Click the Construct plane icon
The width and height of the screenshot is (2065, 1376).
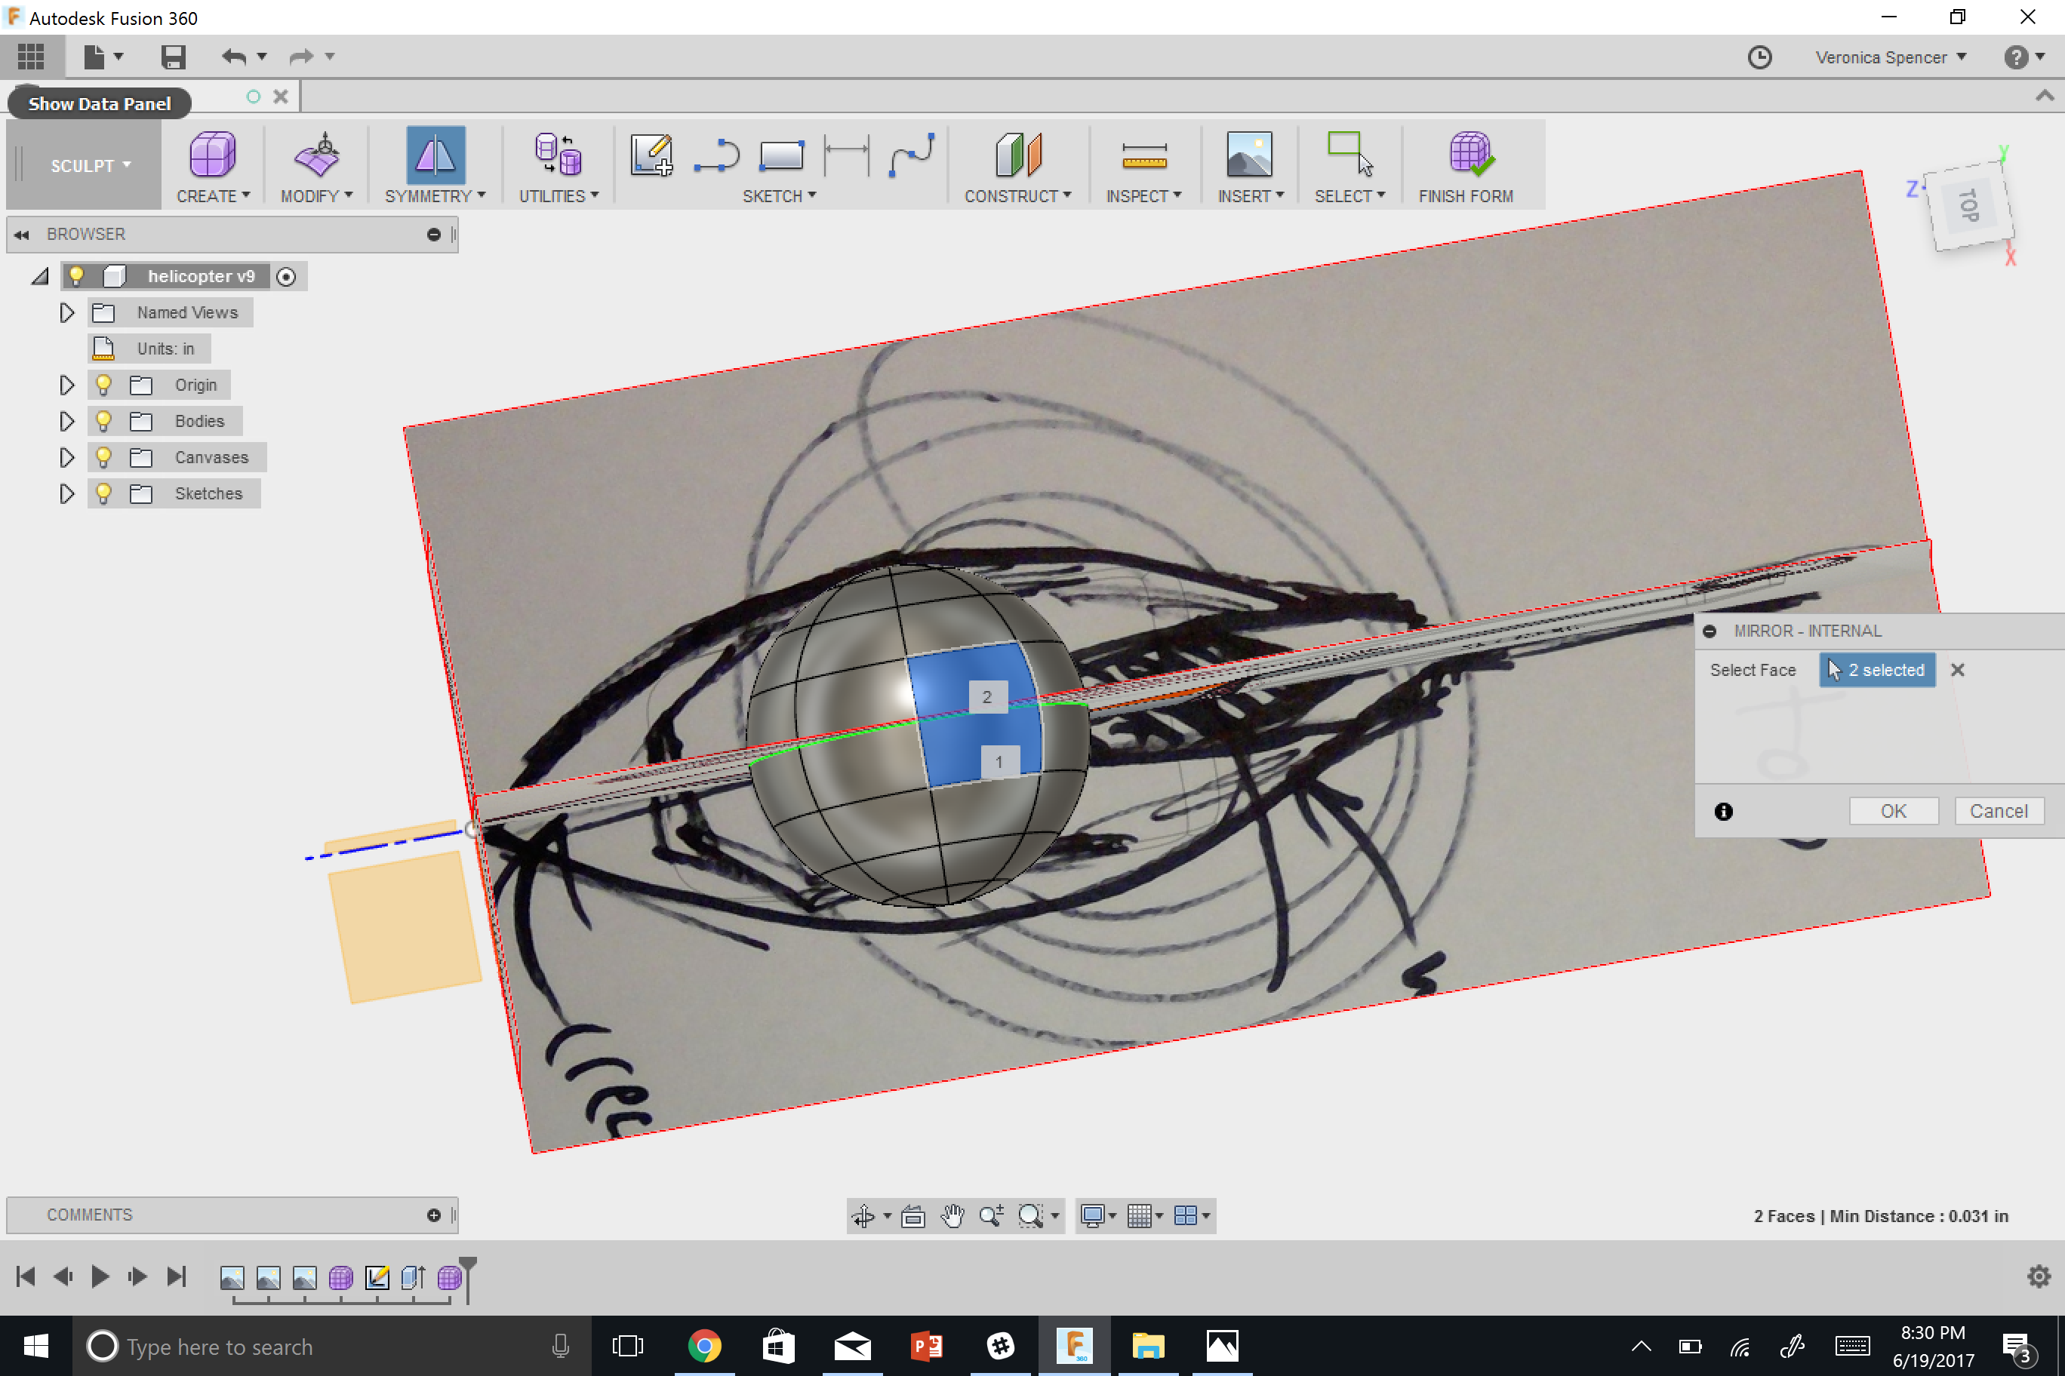1017,155
